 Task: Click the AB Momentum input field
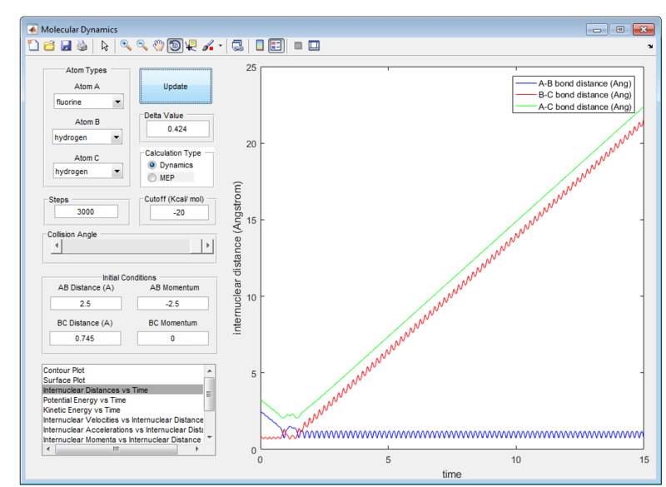(x=173, y=304)
